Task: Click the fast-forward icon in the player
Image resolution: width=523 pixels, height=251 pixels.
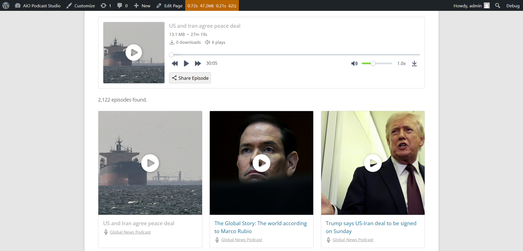Action: [198, 63]
